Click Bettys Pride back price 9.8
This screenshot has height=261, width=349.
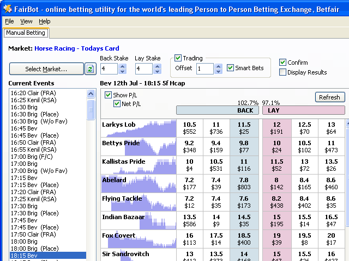point(244,146)
